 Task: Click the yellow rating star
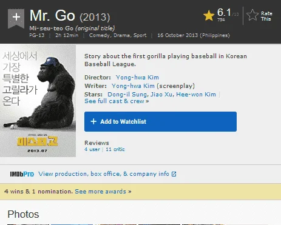209,16
